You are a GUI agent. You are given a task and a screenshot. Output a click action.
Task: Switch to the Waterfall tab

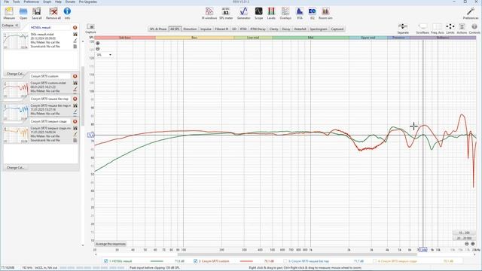click(300, 29)
